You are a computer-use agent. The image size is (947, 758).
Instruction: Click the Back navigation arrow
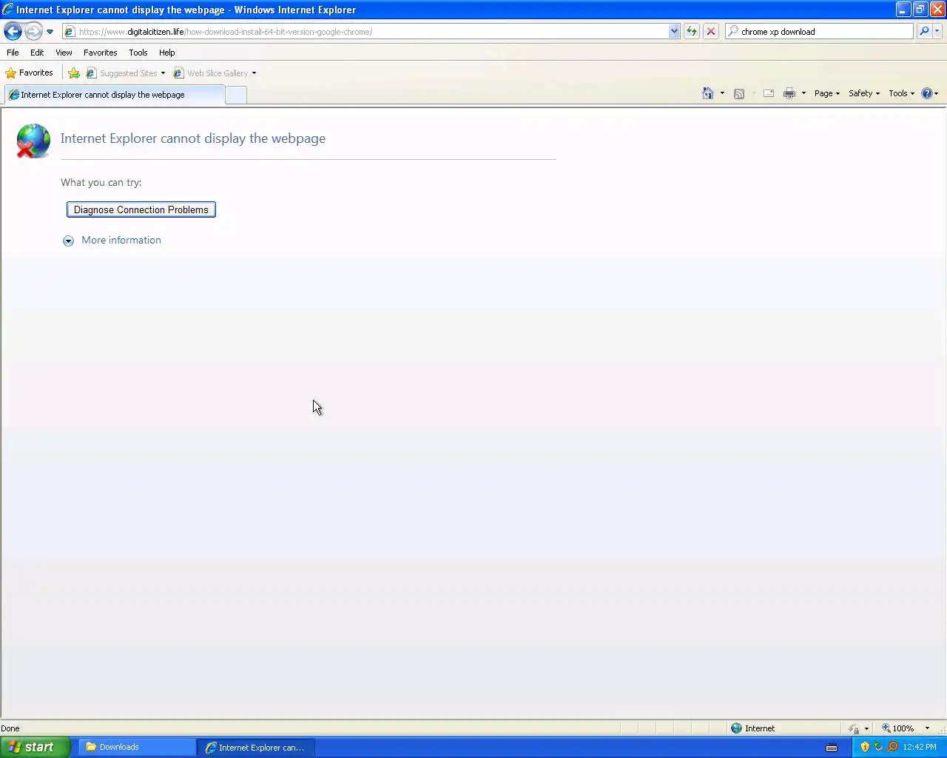point(13,31)
